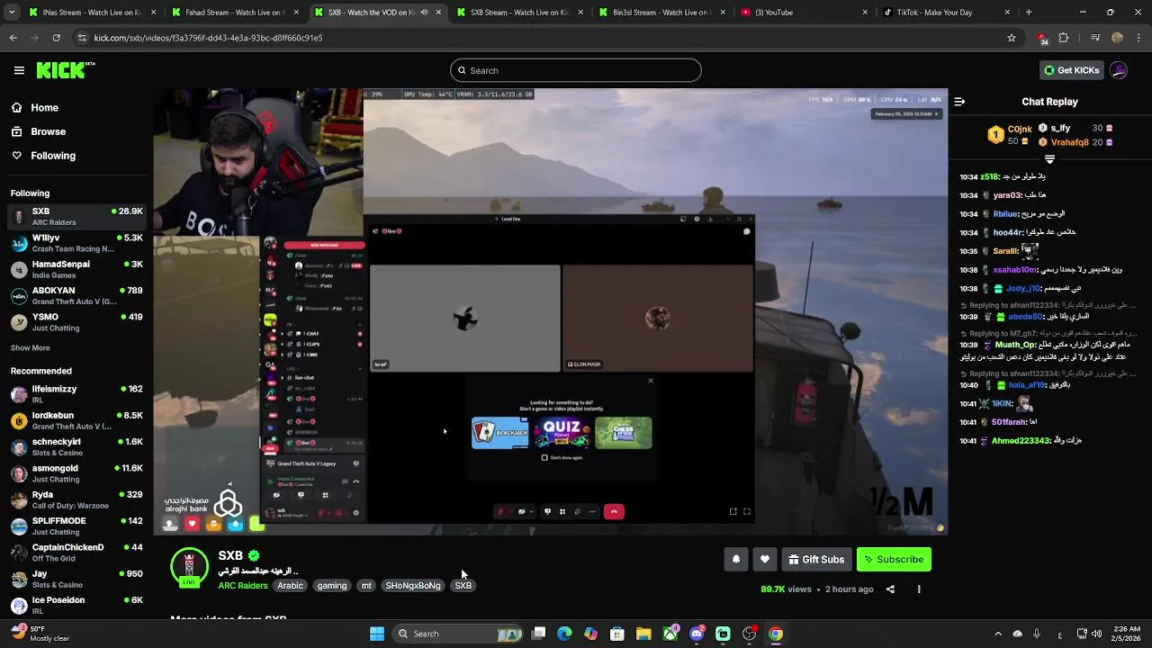View site information icon in address bar
The width and height of the screenshot is (1152, 648).
coord(82,38)
